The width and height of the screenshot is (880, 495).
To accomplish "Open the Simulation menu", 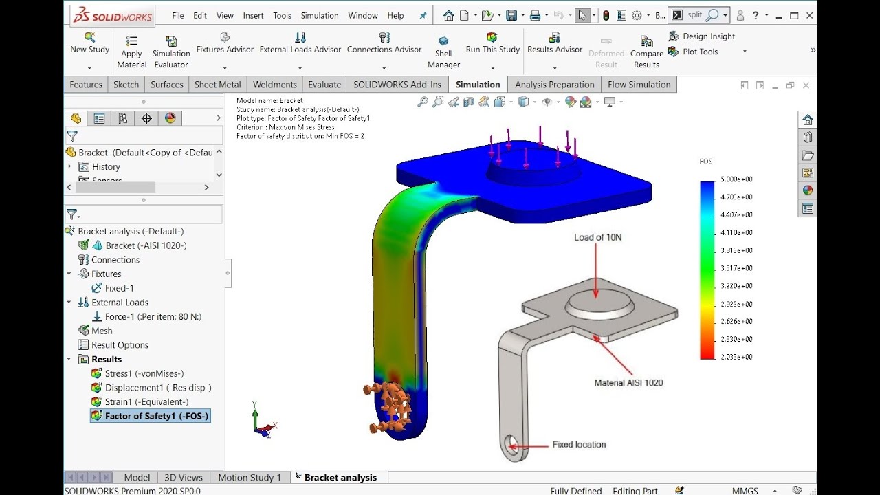I will coord(320,15).
